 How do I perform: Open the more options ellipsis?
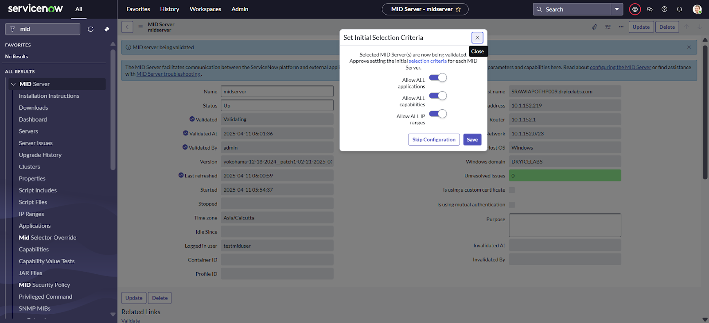pos(621,27)
